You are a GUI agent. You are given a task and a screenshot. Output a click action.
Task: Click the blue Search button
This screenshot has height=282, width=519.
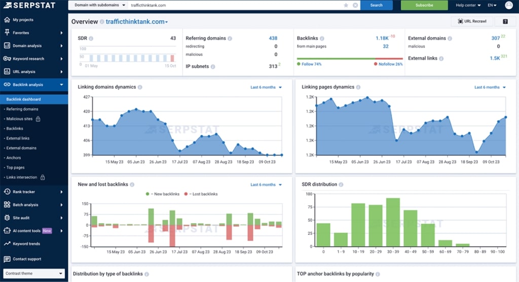(377, 5)
